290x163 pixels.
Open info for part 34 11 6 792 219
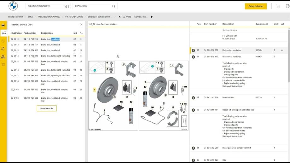(193, 50)
